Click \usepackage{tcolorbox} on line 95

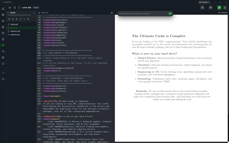coord(55,20)
